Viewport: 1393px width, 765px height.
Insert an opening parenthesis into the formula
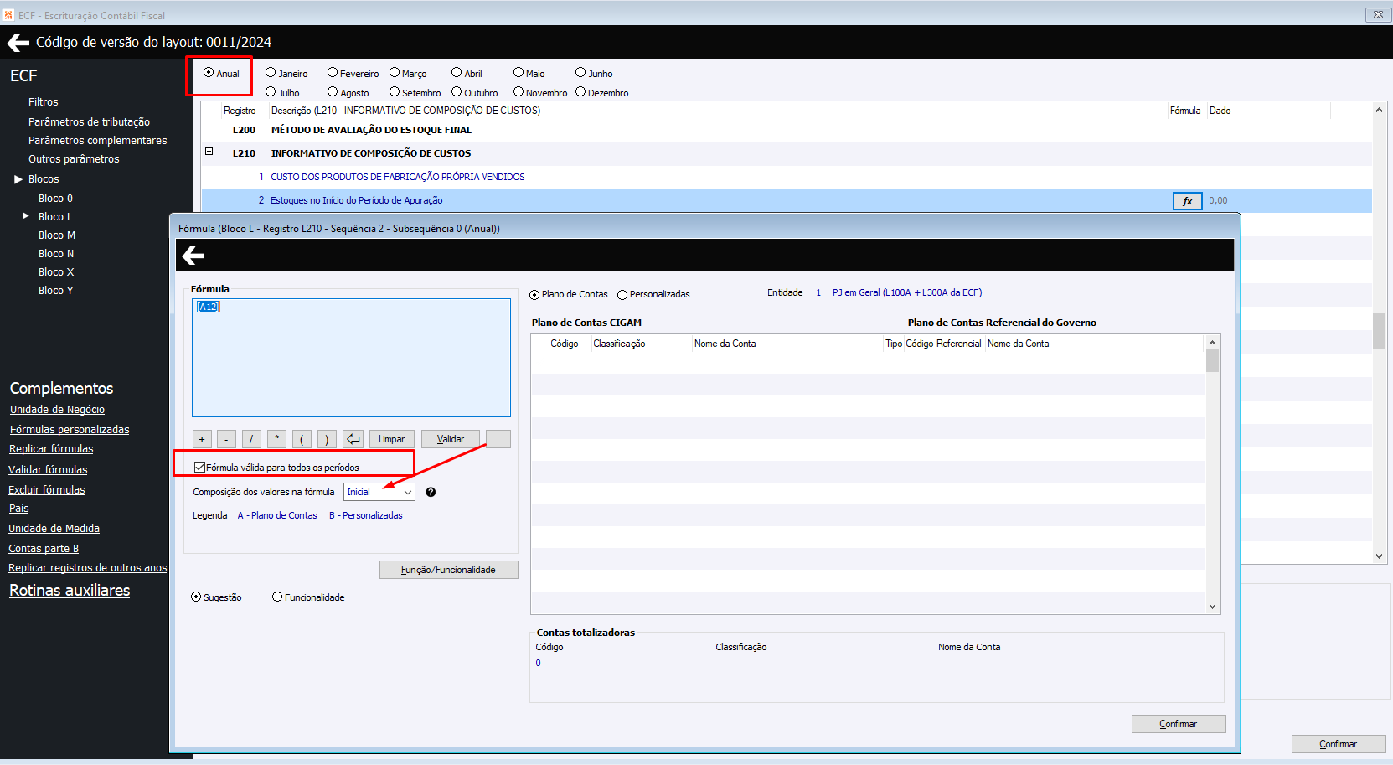[302, 439]
